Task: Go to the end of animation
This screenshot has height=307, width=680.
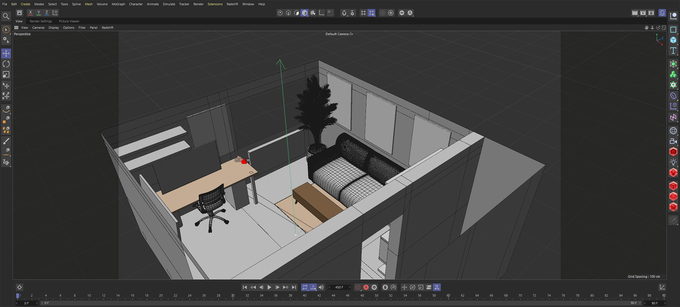Action: pos(294,287)
